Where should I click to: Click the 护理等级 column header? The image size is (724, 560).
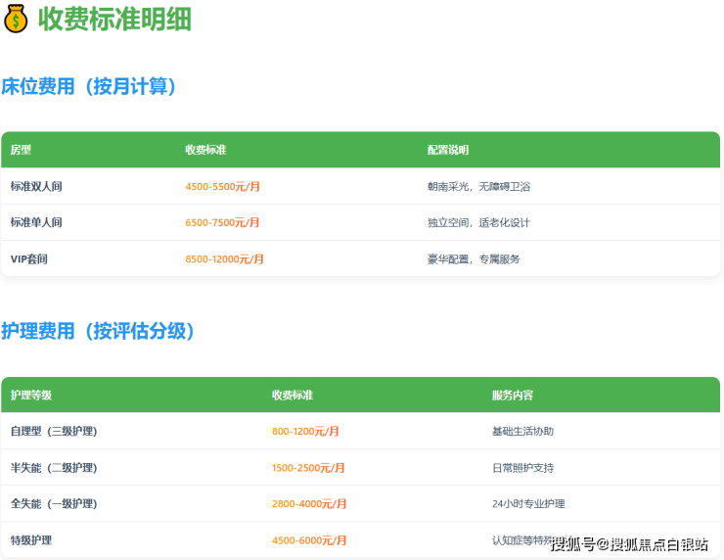point(31,395)
